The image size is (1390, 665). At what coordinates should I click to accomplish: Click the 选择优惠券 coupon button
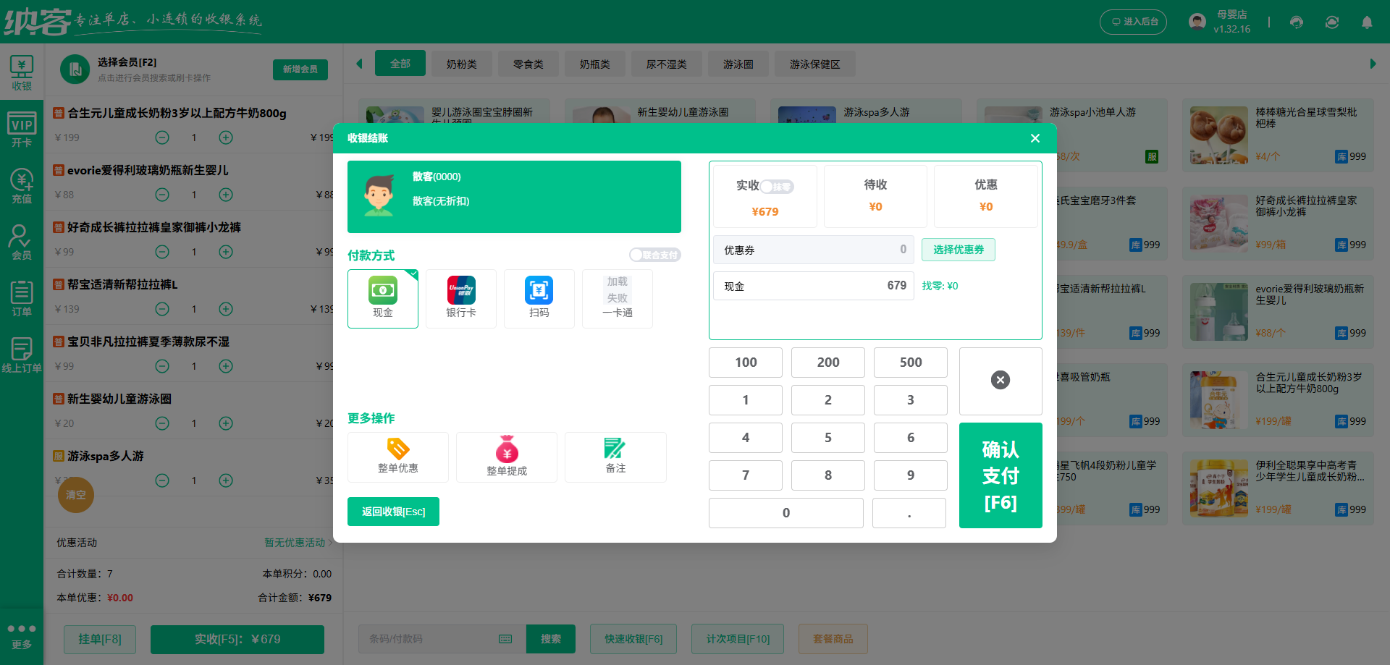coord(959,250)
